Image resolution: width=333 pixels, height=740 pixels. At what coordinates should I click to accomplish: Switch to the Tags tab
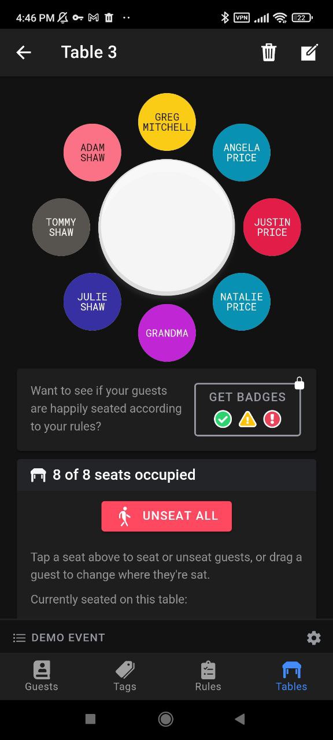coord(125,676)
